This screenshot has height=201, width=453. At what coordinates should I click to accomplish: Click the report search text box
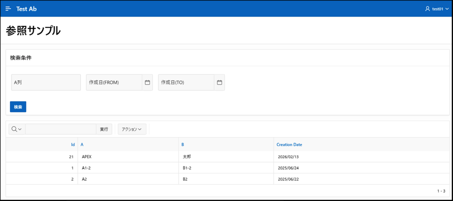pyautogui.click(x=61, y=129)
